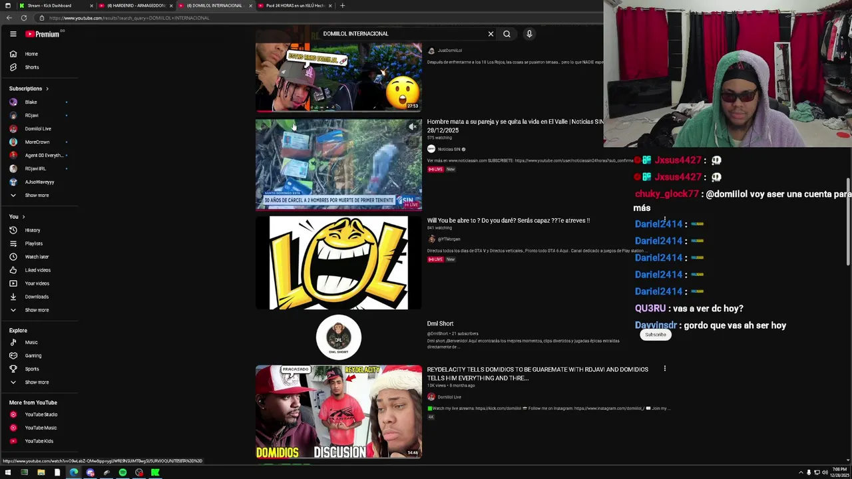Start voice search with the microphone icon
This screenshot has height=479, width=852.
tap(529, 34)
